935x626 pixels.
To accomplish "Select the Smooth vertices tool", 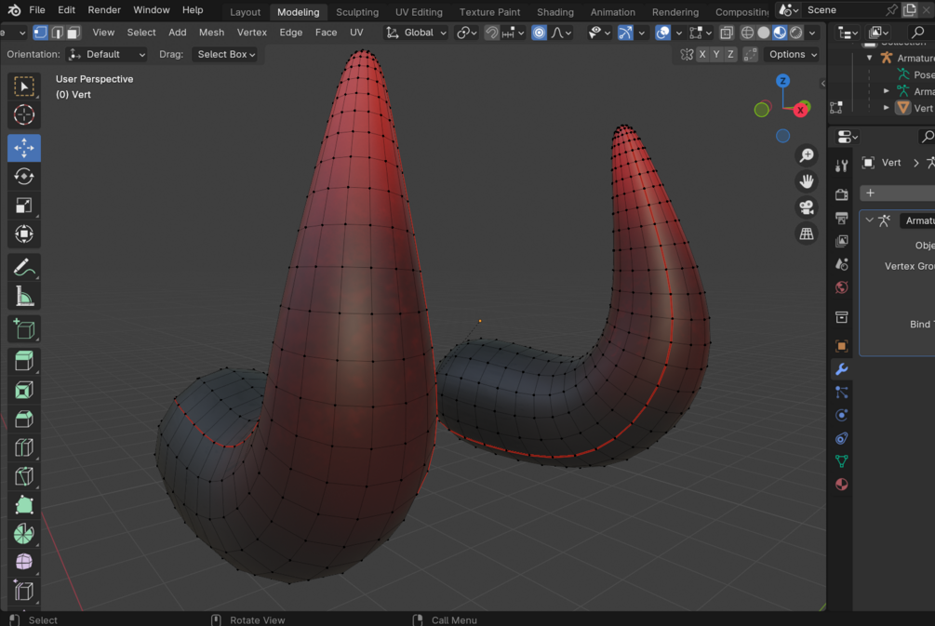I will (24, 562).
